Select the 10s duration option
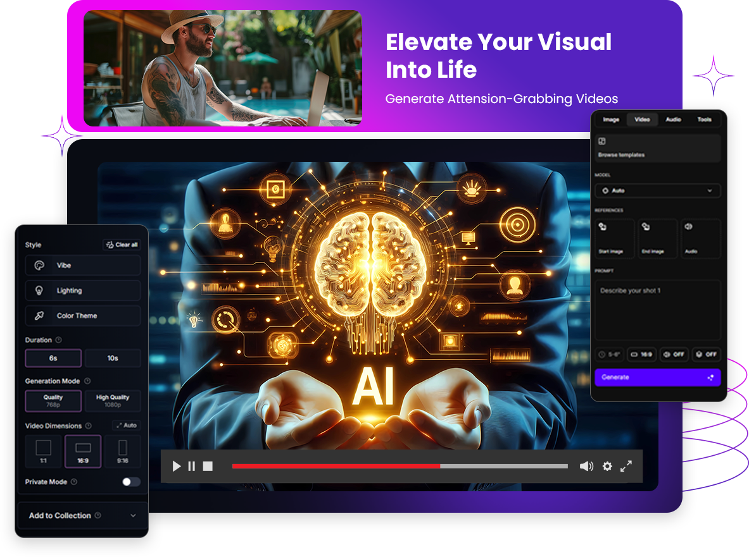This screenshot has width=749, height=557. (x=113, y=358)
